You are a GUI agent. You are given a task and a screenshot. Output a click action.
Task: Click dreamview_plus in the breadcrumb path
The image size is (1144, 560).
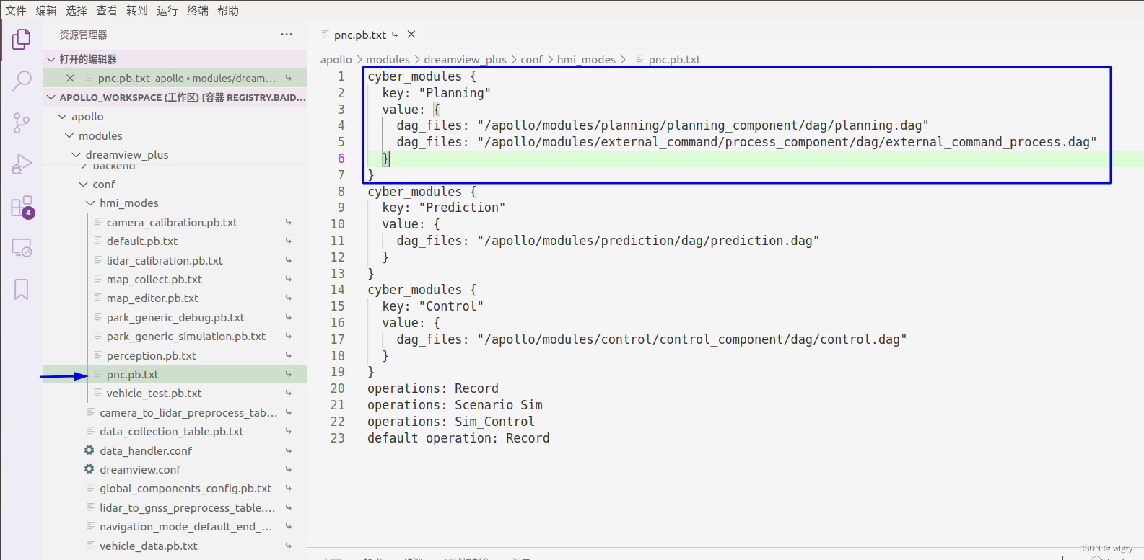[465, 59]
